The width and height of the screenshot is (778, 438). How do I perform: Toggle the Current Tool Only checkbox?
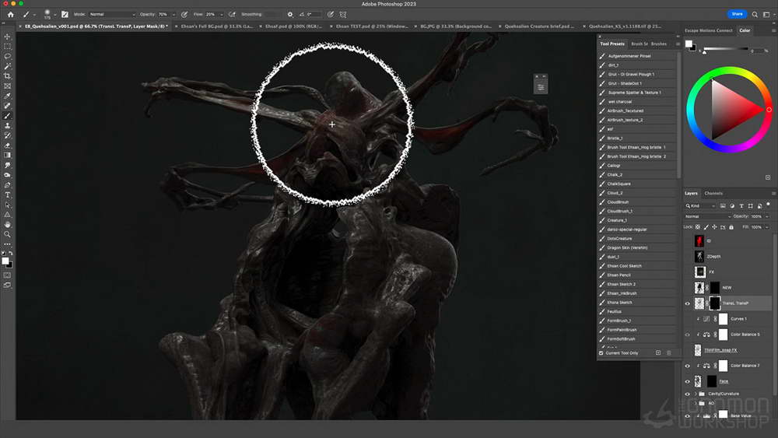click(601, 353)
